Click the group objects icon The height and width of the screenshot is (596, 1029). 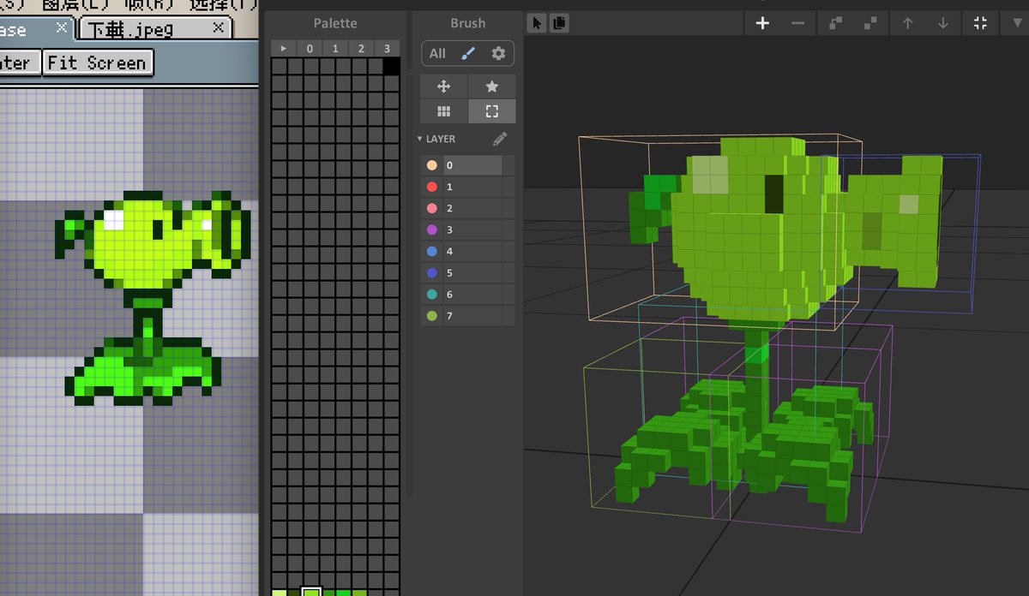(836, 23)
